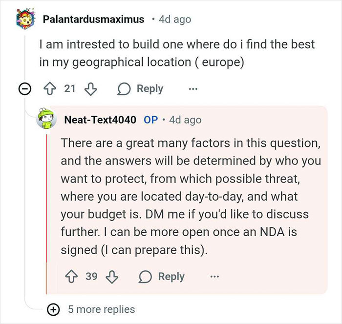Open the Neat-Text4040 username link
Screen dimensions: 342x324
[100, 120]
